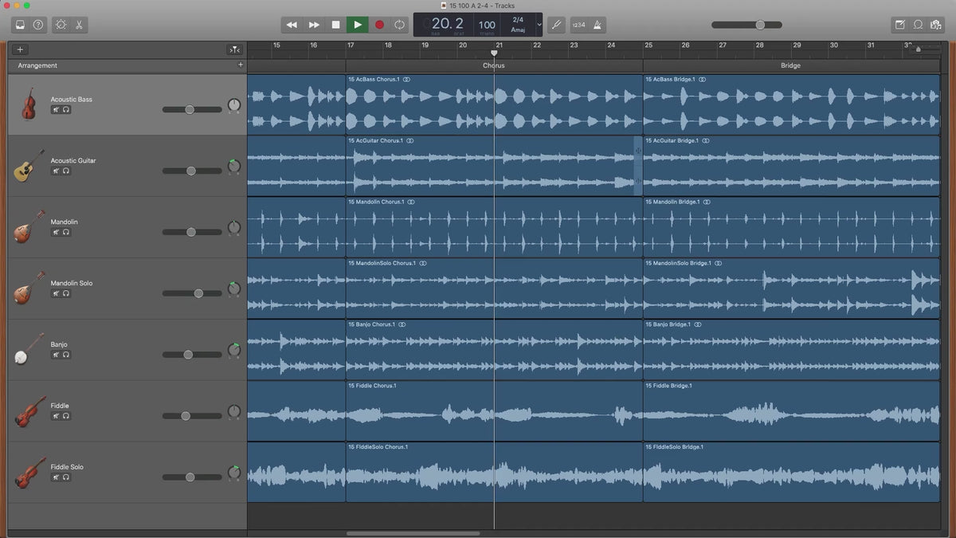Mute the Acoustic Guitar track
956x538 pixels.
click(57, 171)
